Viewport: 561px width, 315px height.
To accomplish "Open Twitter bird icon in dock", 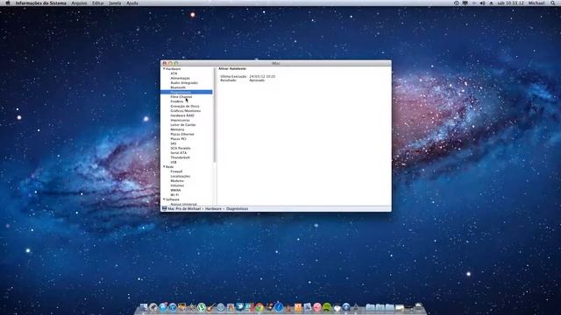I will [239, 306].
